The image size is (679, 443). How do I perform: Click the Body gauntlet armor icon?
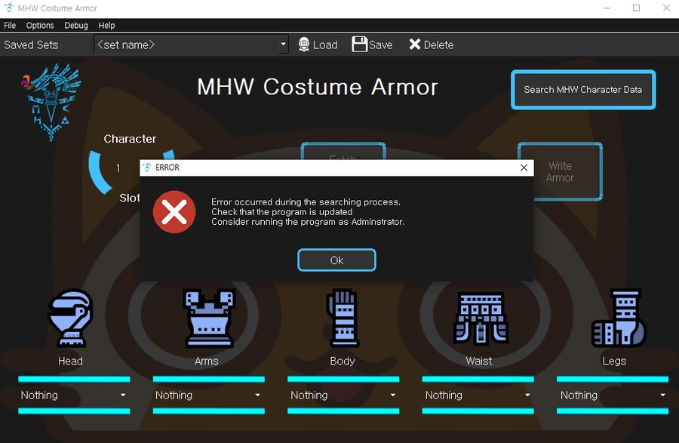coord(342,318)
